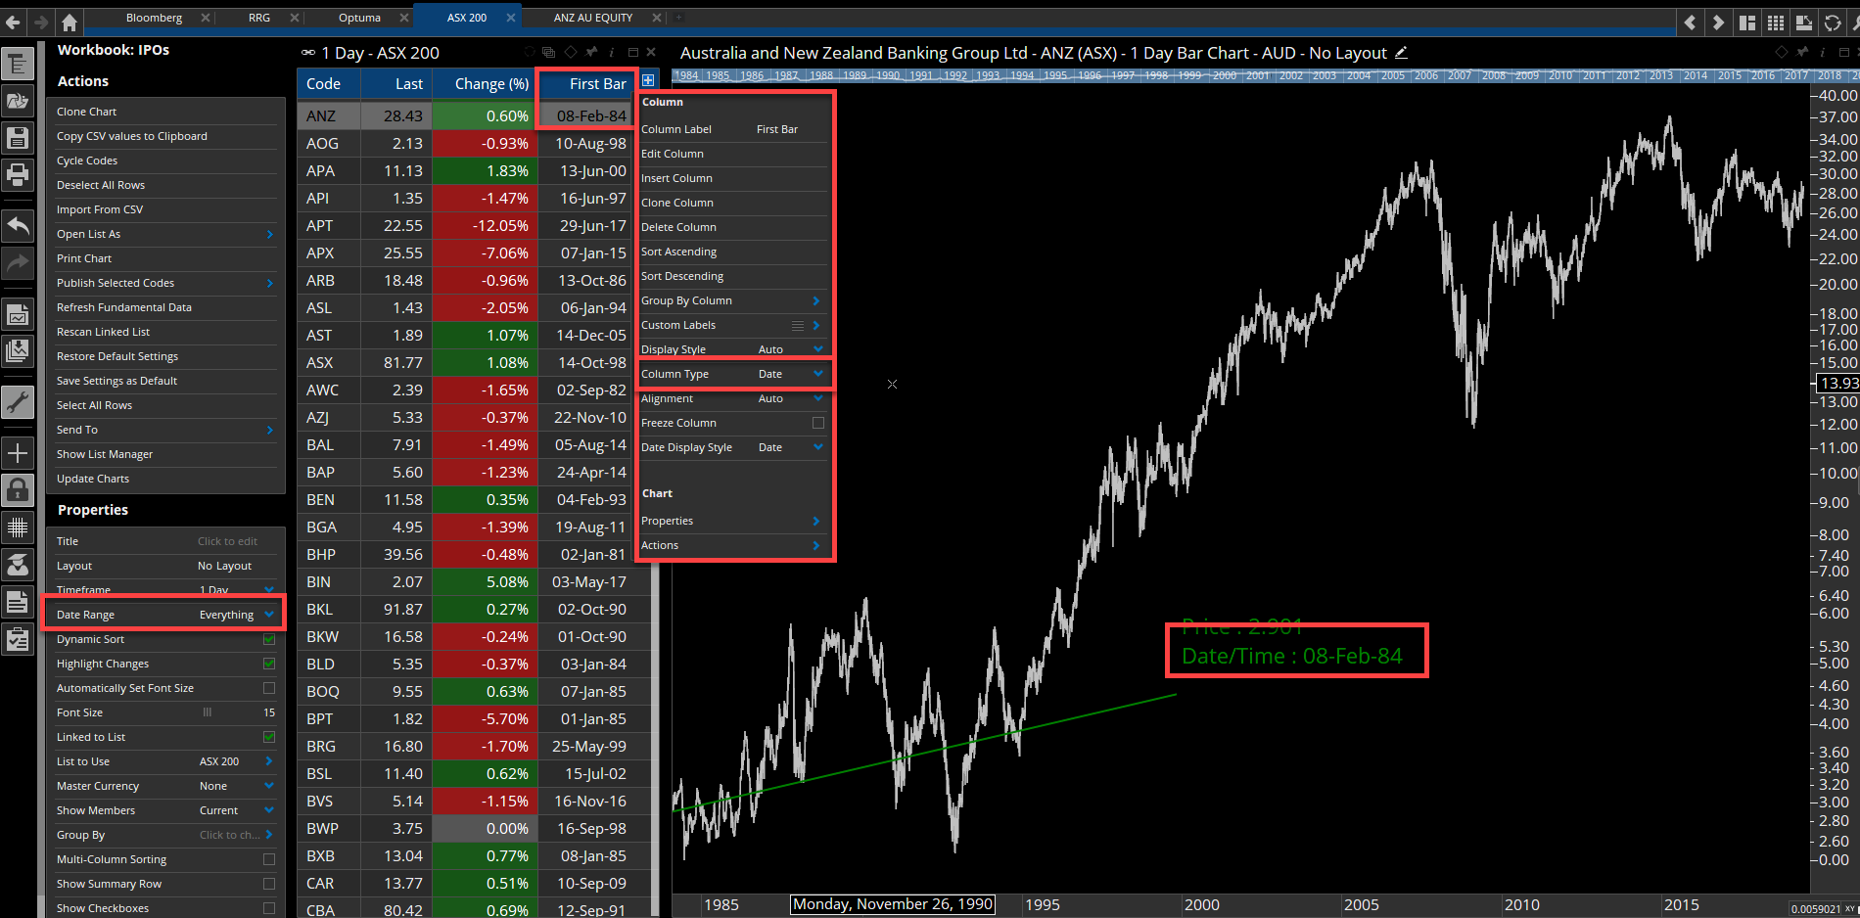Undo last action with sidebar arrow
This screenshot has width=1860, height=918.
18,225
